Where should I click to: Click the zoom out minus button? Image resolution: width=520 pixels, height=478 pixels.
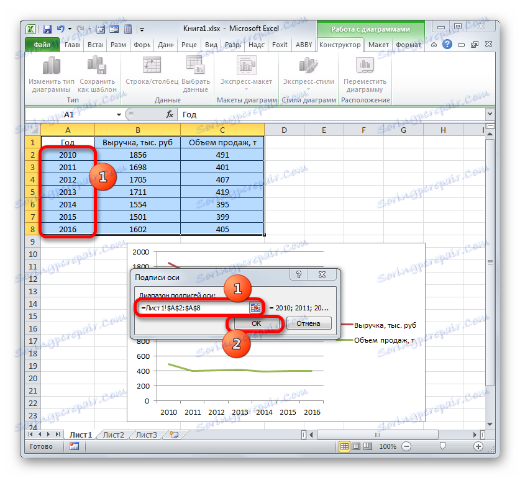406,446
